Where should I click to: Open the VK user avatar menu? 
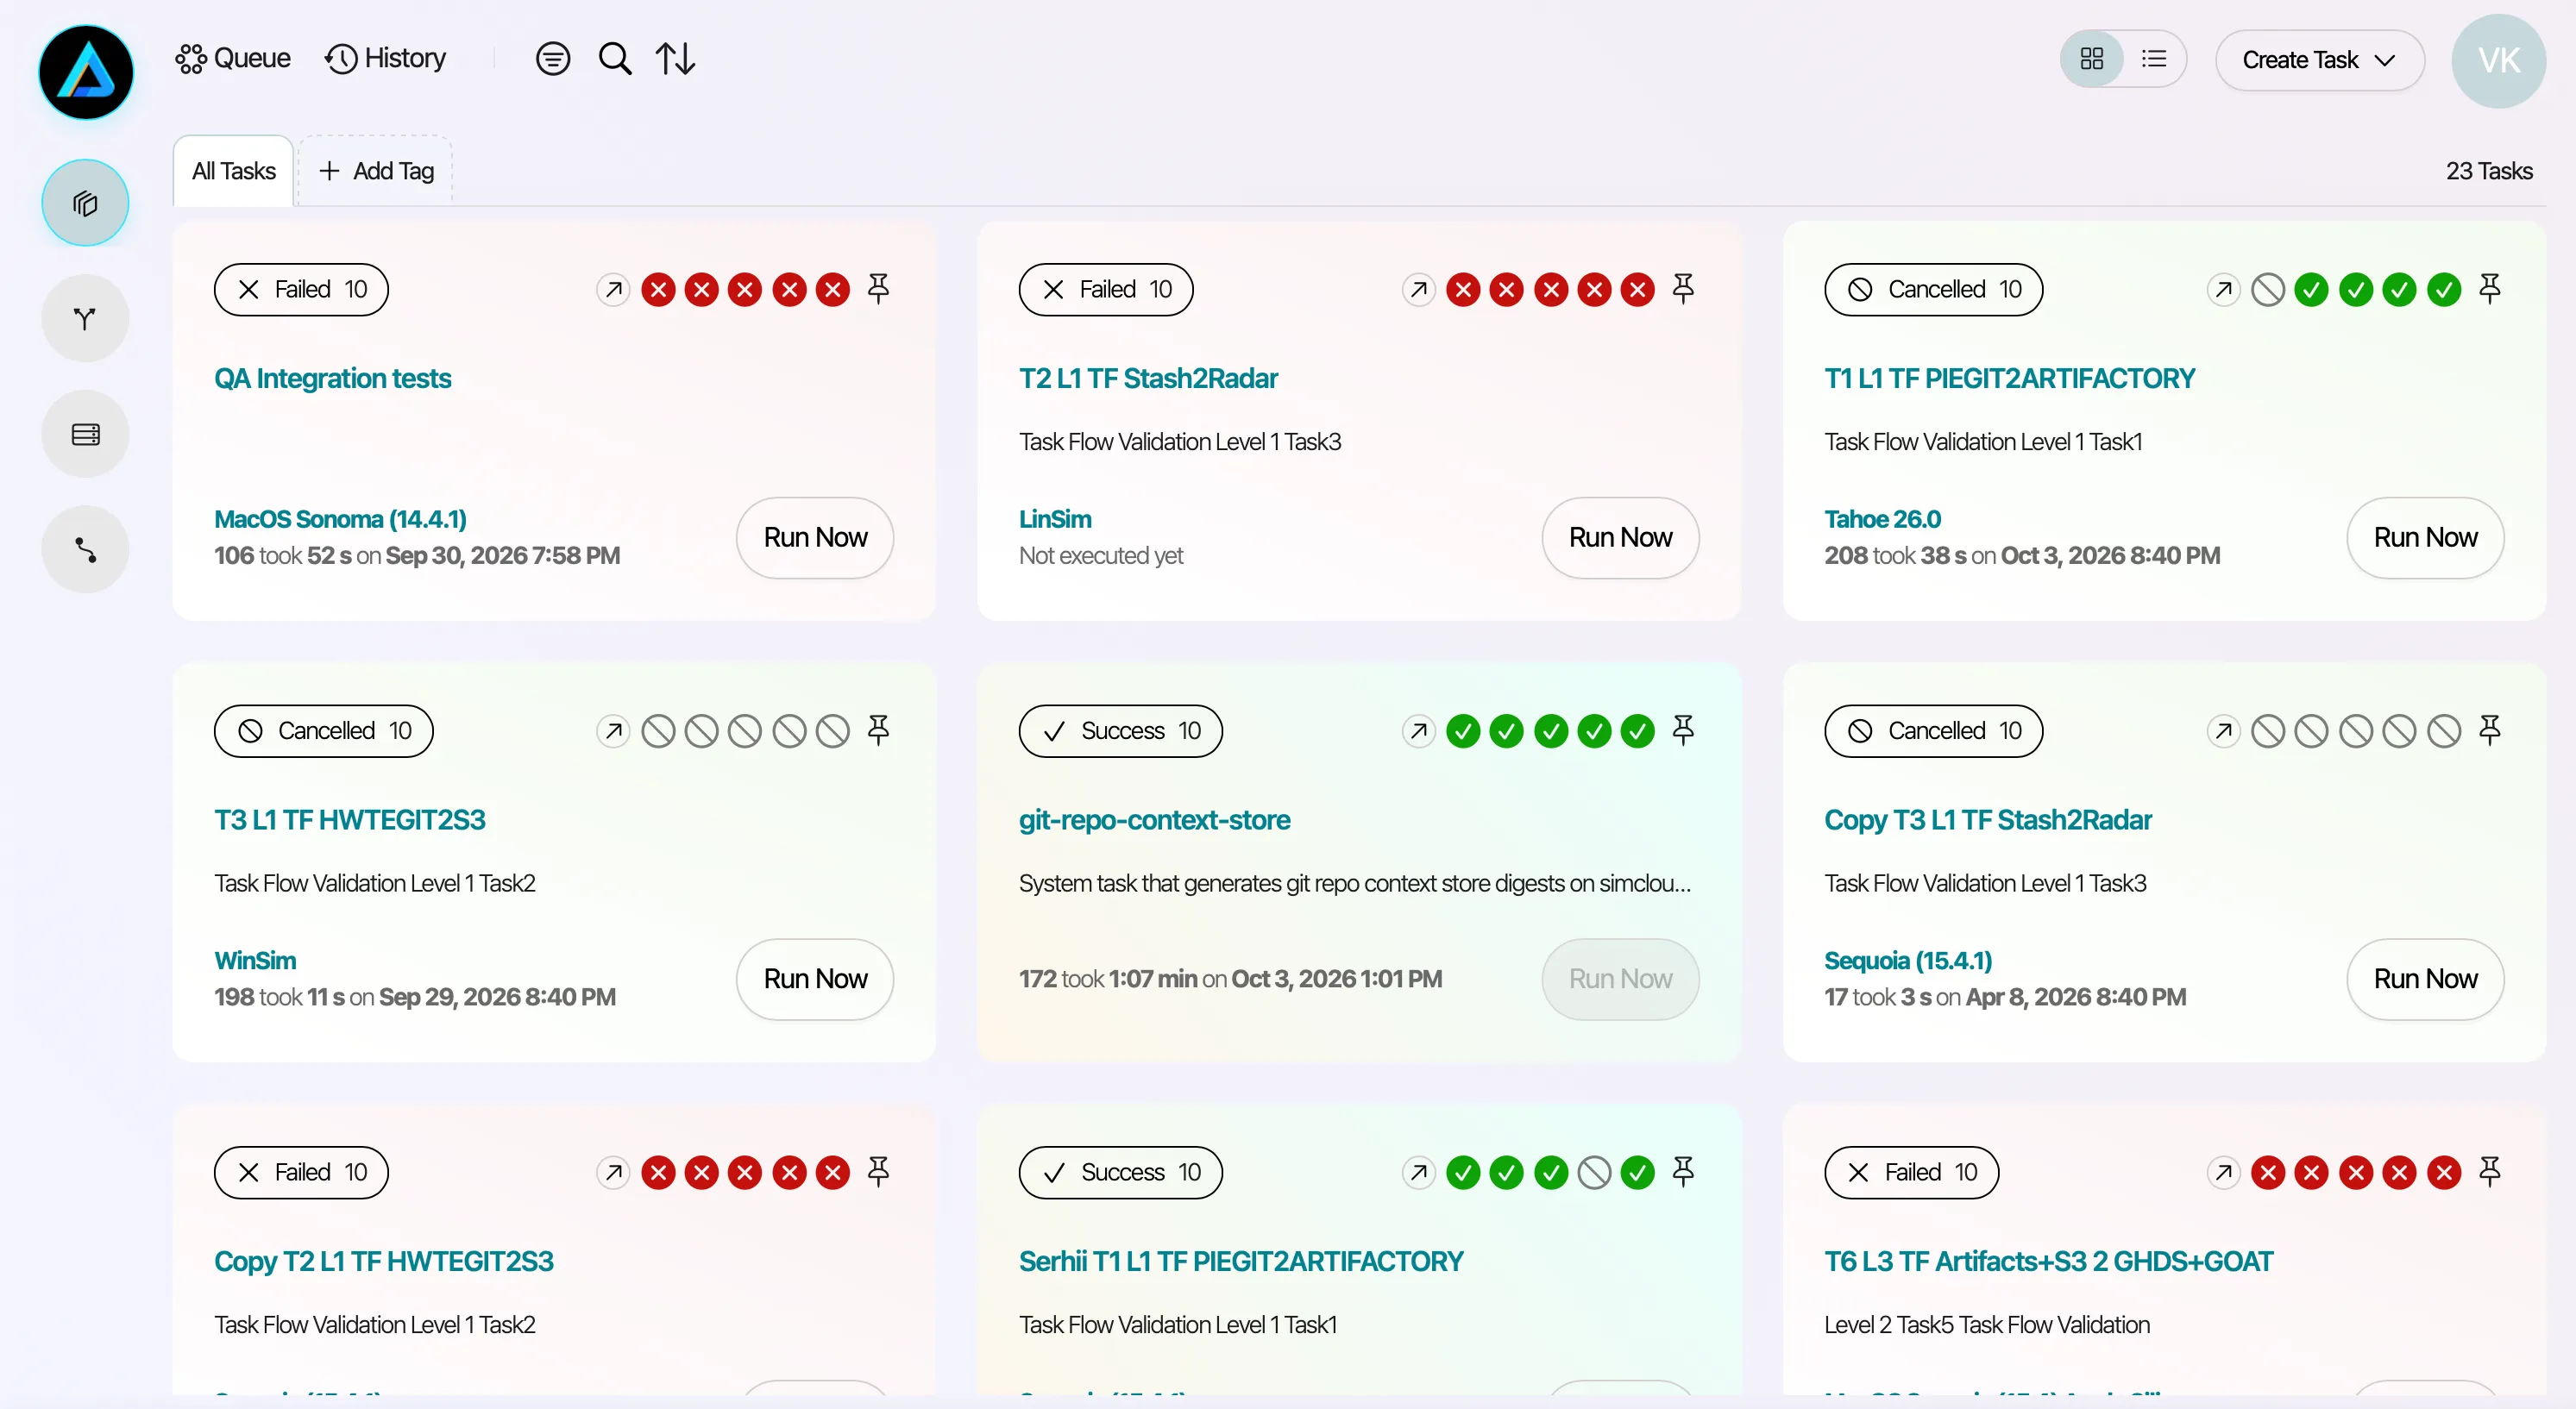click(2498, 61)
